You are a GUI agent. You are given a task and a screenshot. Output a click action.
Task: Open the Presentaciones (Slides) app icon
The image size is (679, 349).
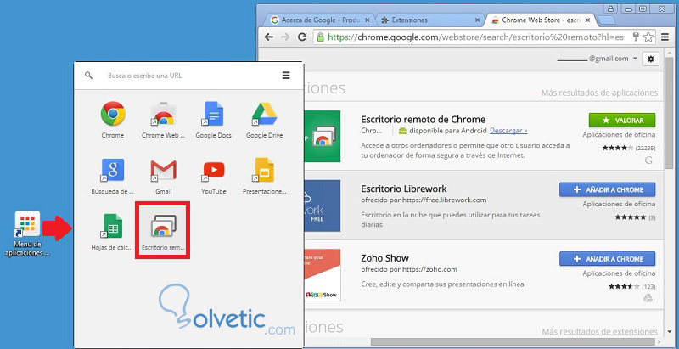coord(264,170)
